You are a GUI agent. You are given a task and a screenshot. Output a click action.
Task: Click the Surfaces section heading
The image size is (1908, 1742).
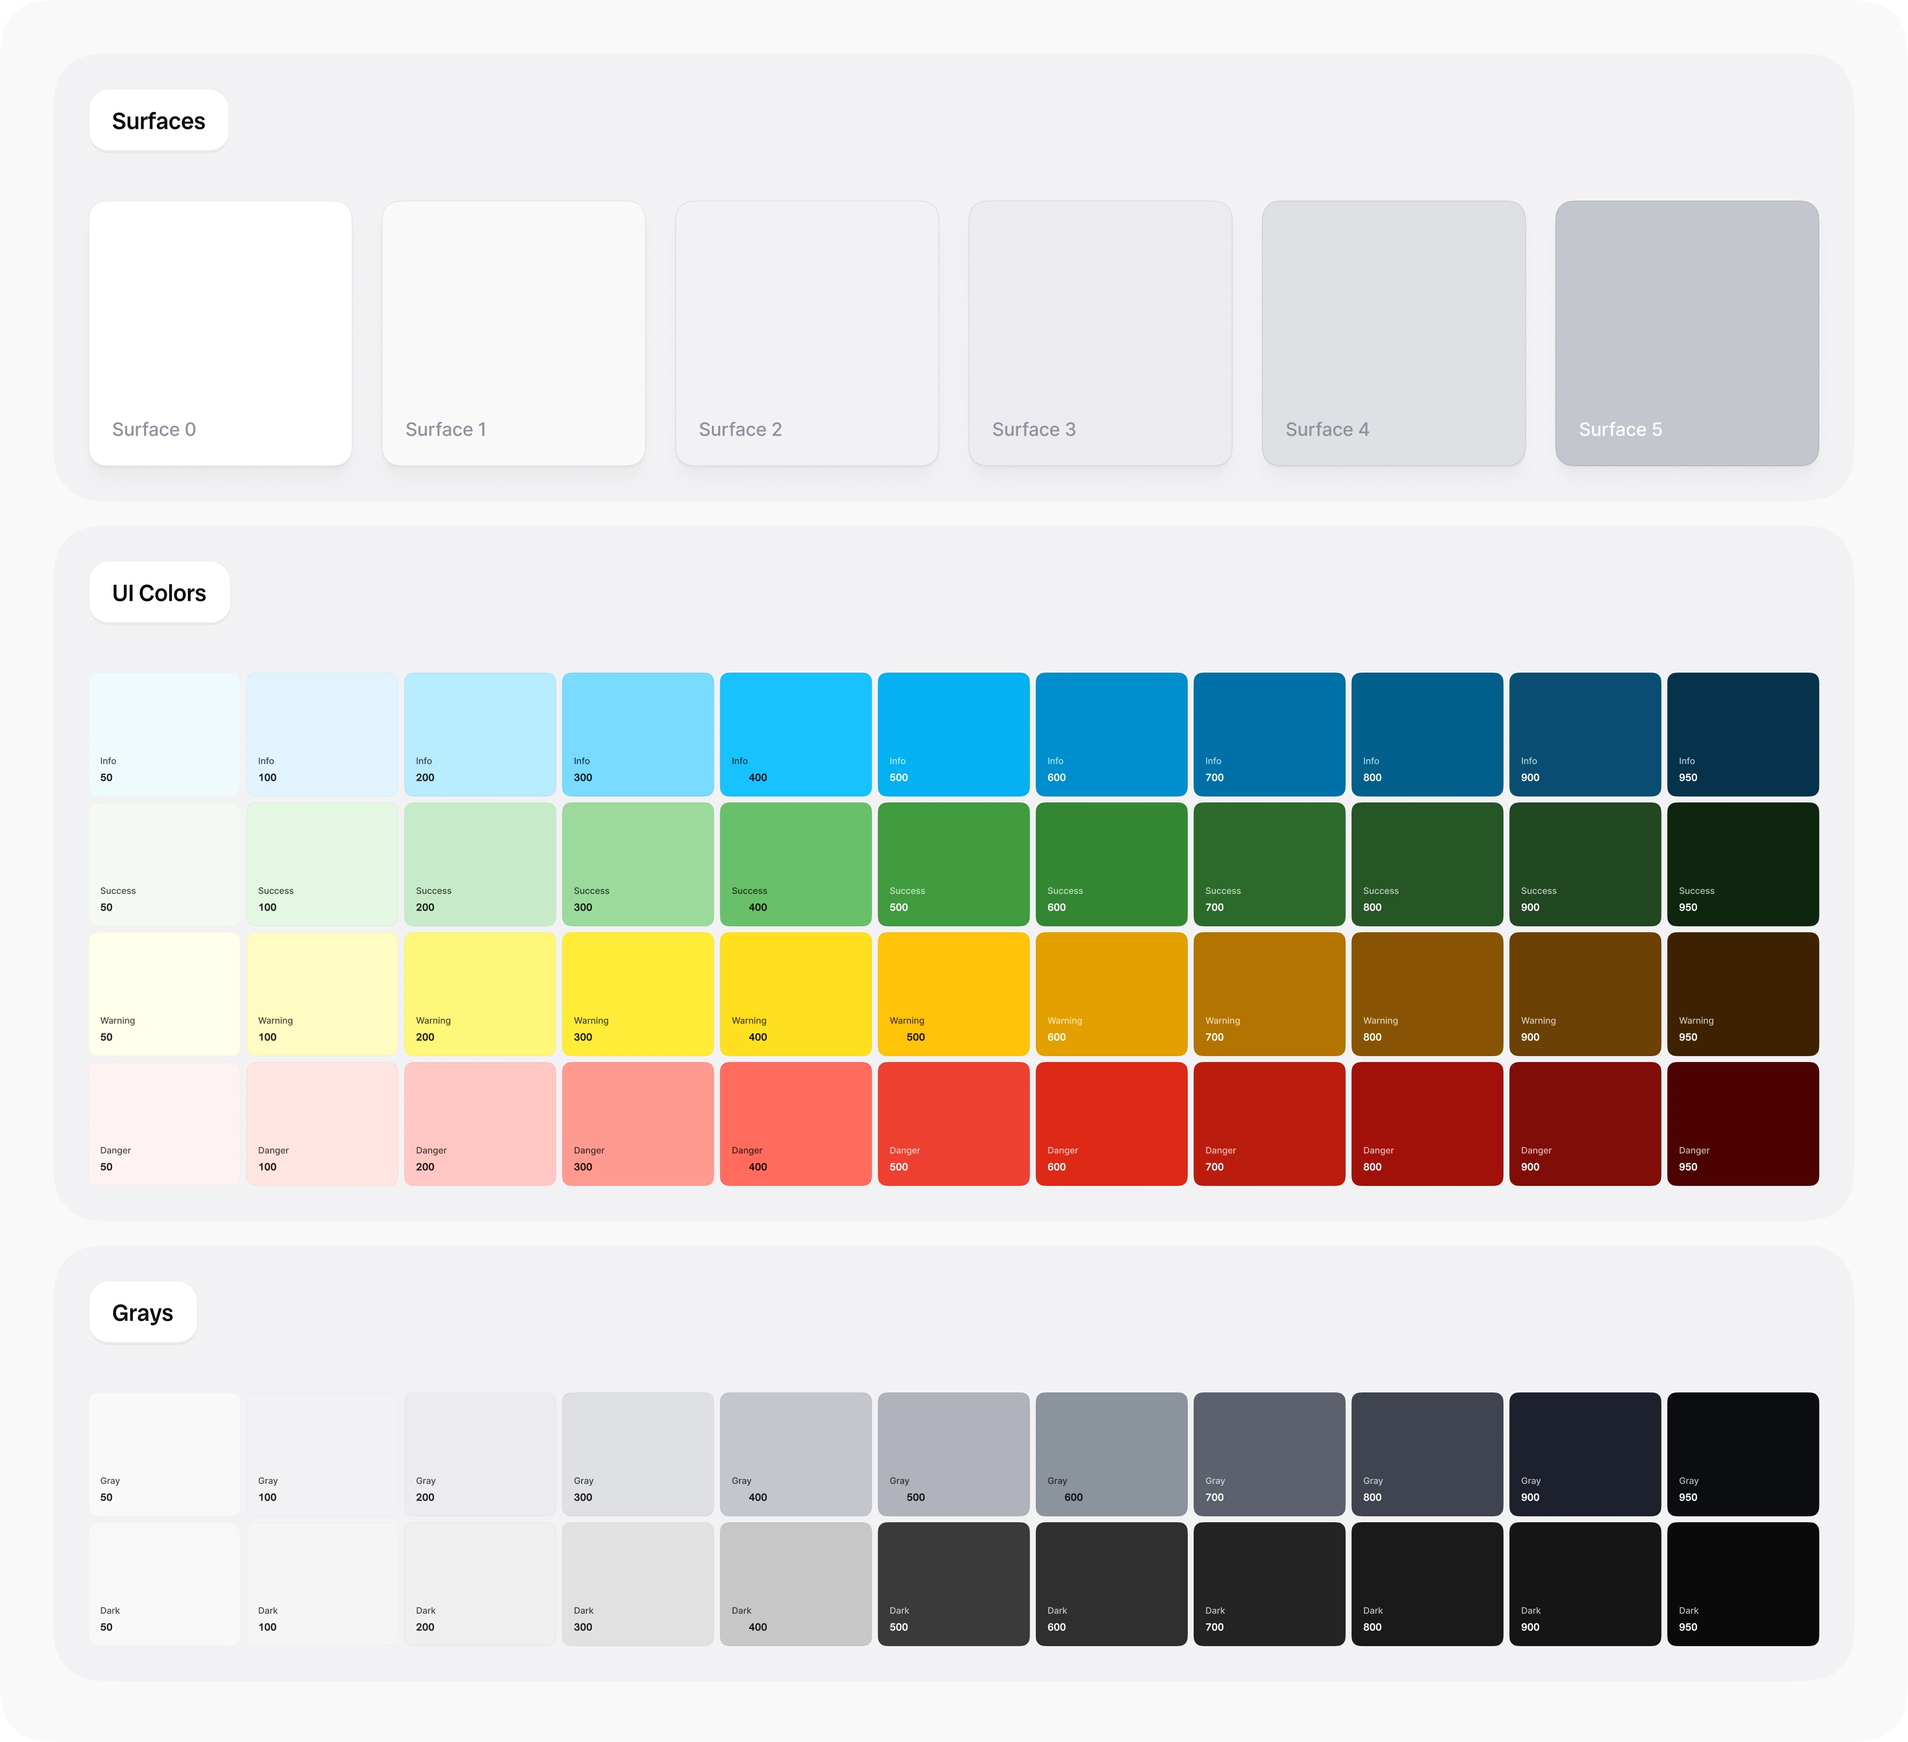coord(159,121)
